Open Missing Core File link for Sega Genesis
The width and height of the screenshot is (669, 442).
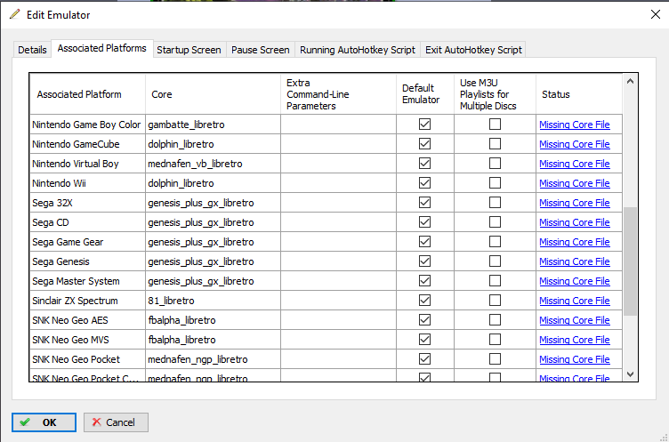[x=575, y=261]
